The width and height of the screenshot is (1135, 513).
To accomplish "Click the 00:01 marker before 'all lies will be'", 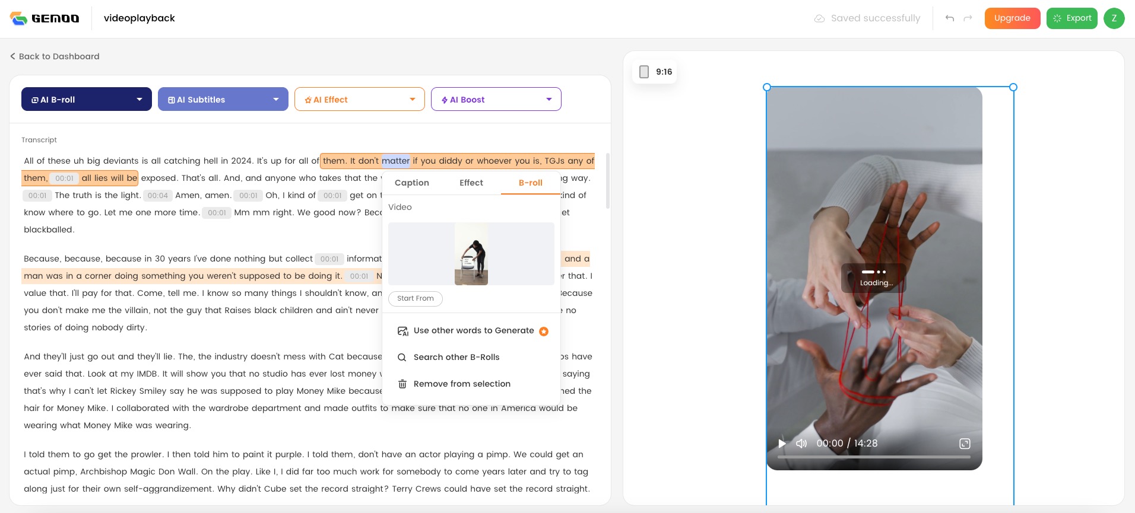I will pyautogui.click(x=64, y=178).
